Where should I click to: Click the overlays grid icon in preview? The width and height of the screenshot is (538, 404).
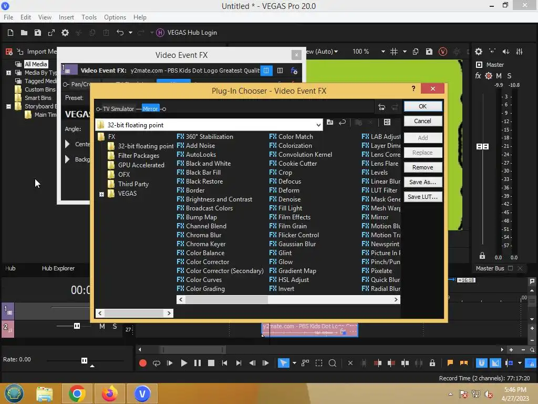[394, 52]
